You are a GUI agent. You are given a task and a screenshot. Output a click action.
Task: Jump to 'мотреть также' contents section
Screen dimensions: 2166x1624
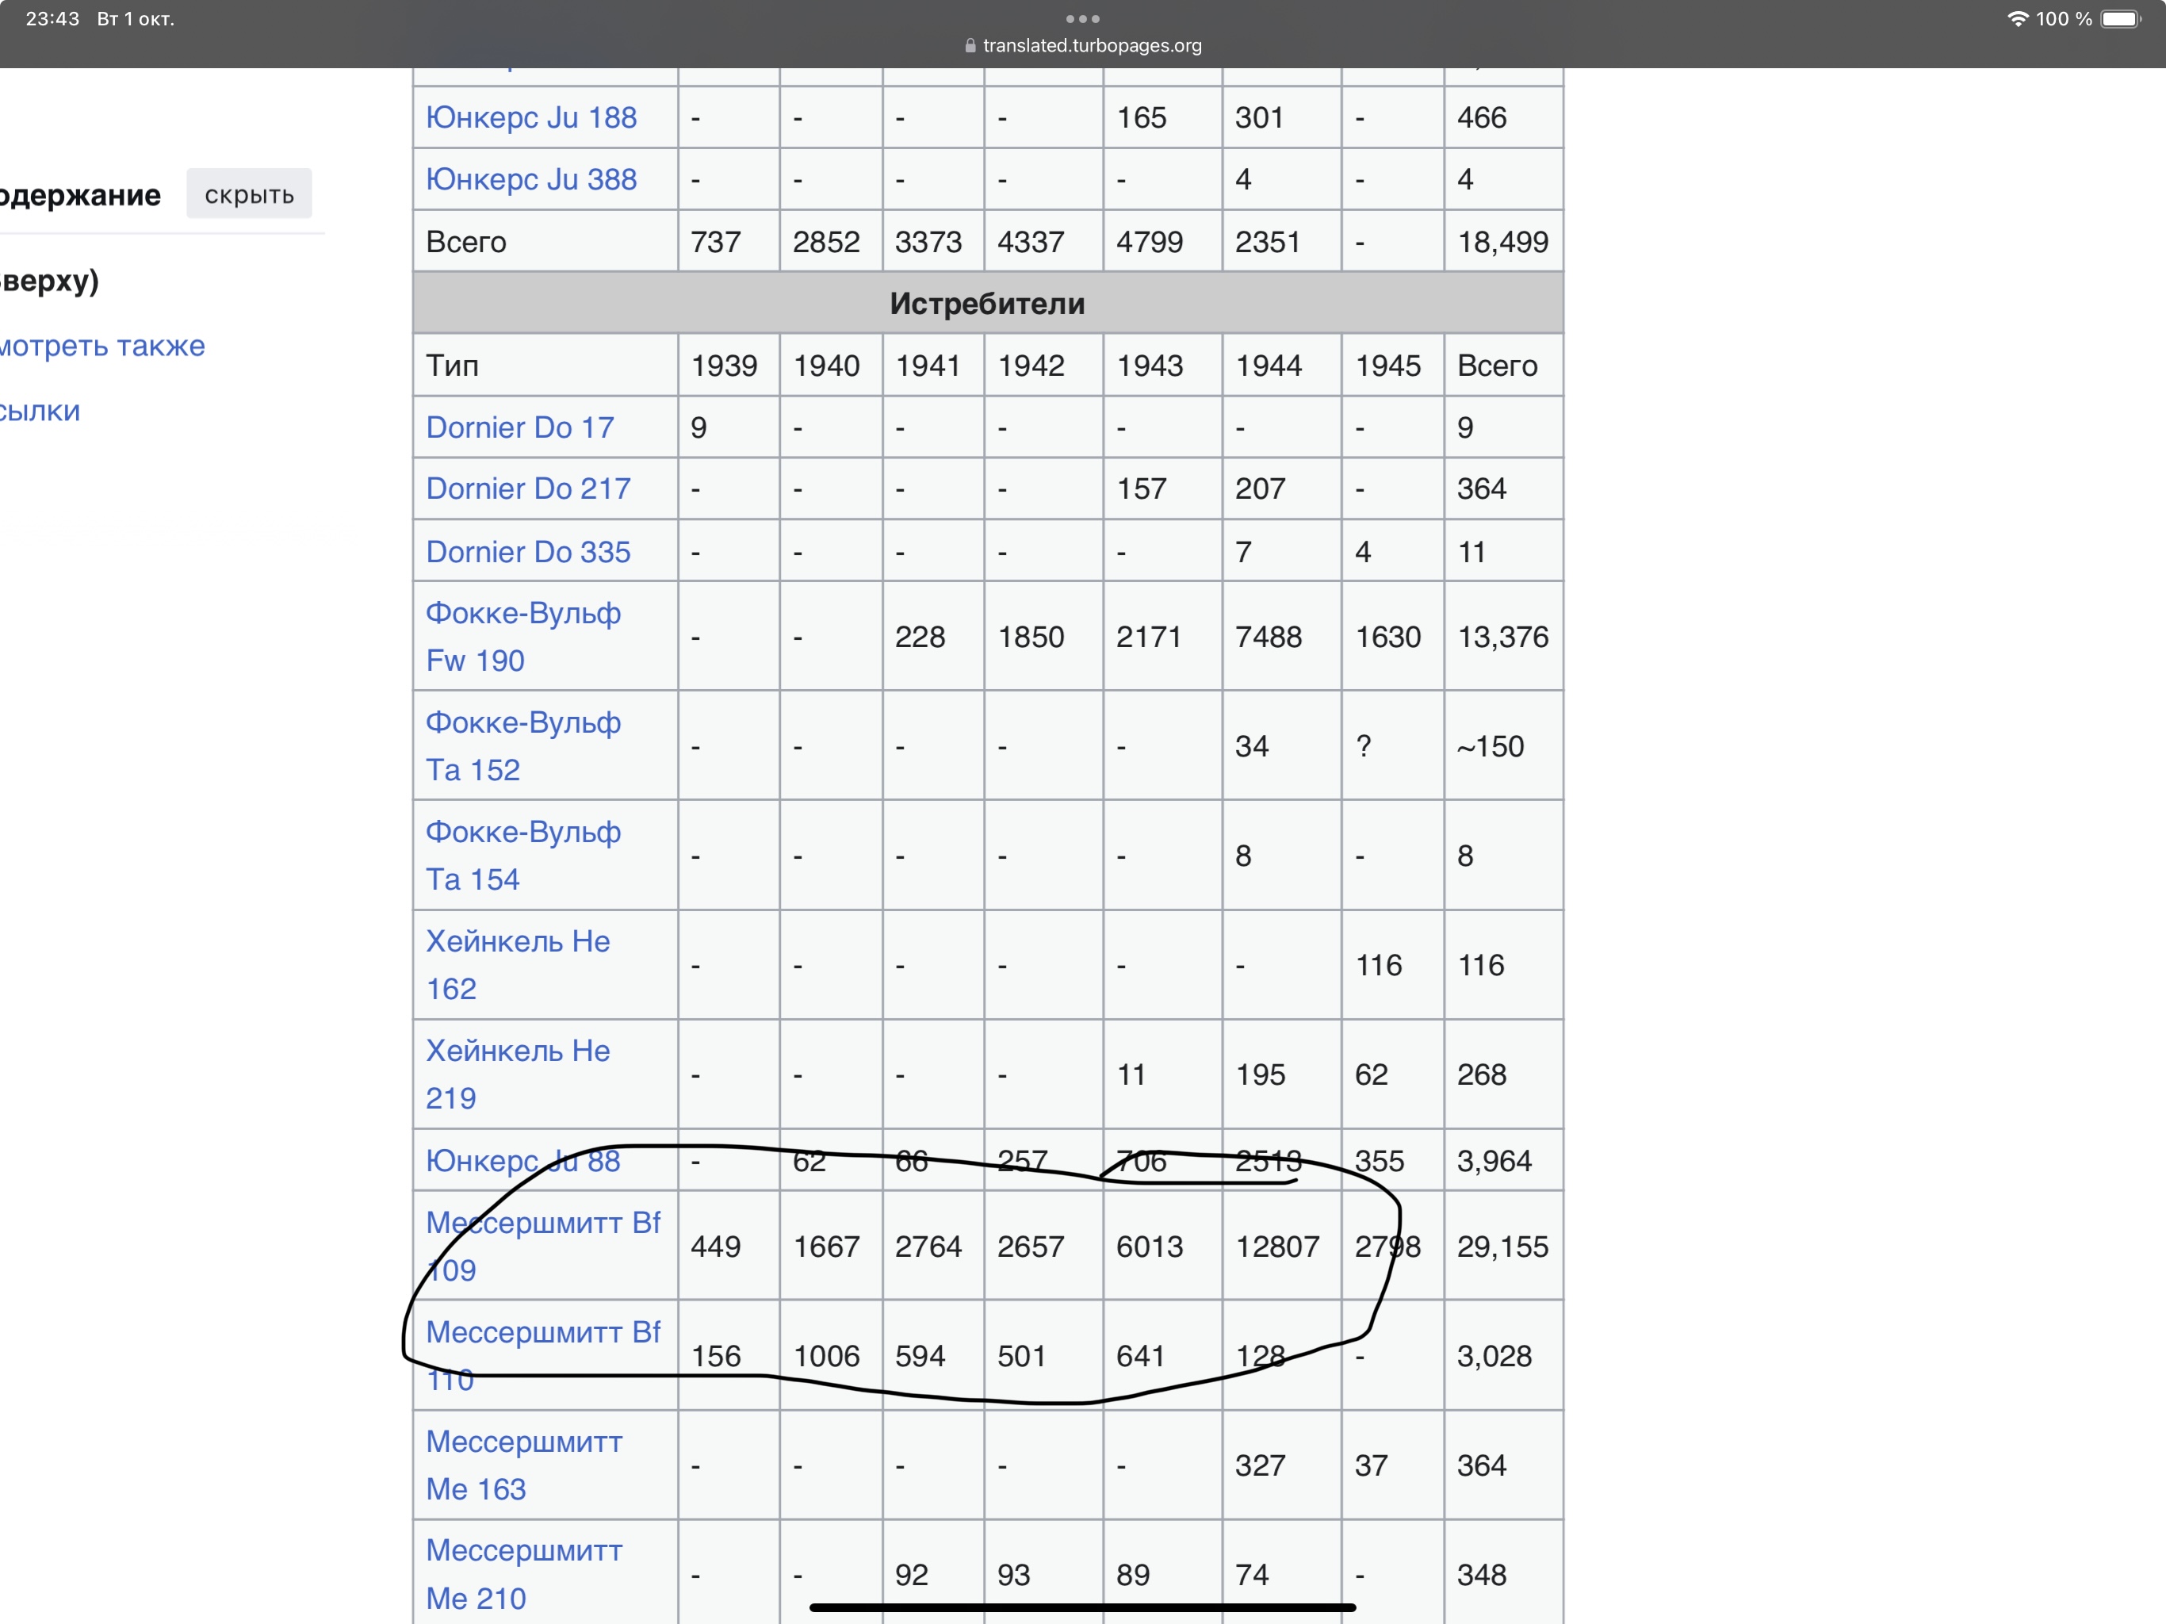tap(101, 346)
